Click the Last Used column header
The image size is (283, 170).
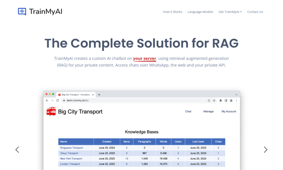(x=198, y=142)
